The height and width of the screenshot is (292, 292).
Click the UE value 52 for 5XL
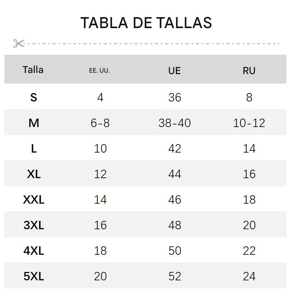point(175,276)
